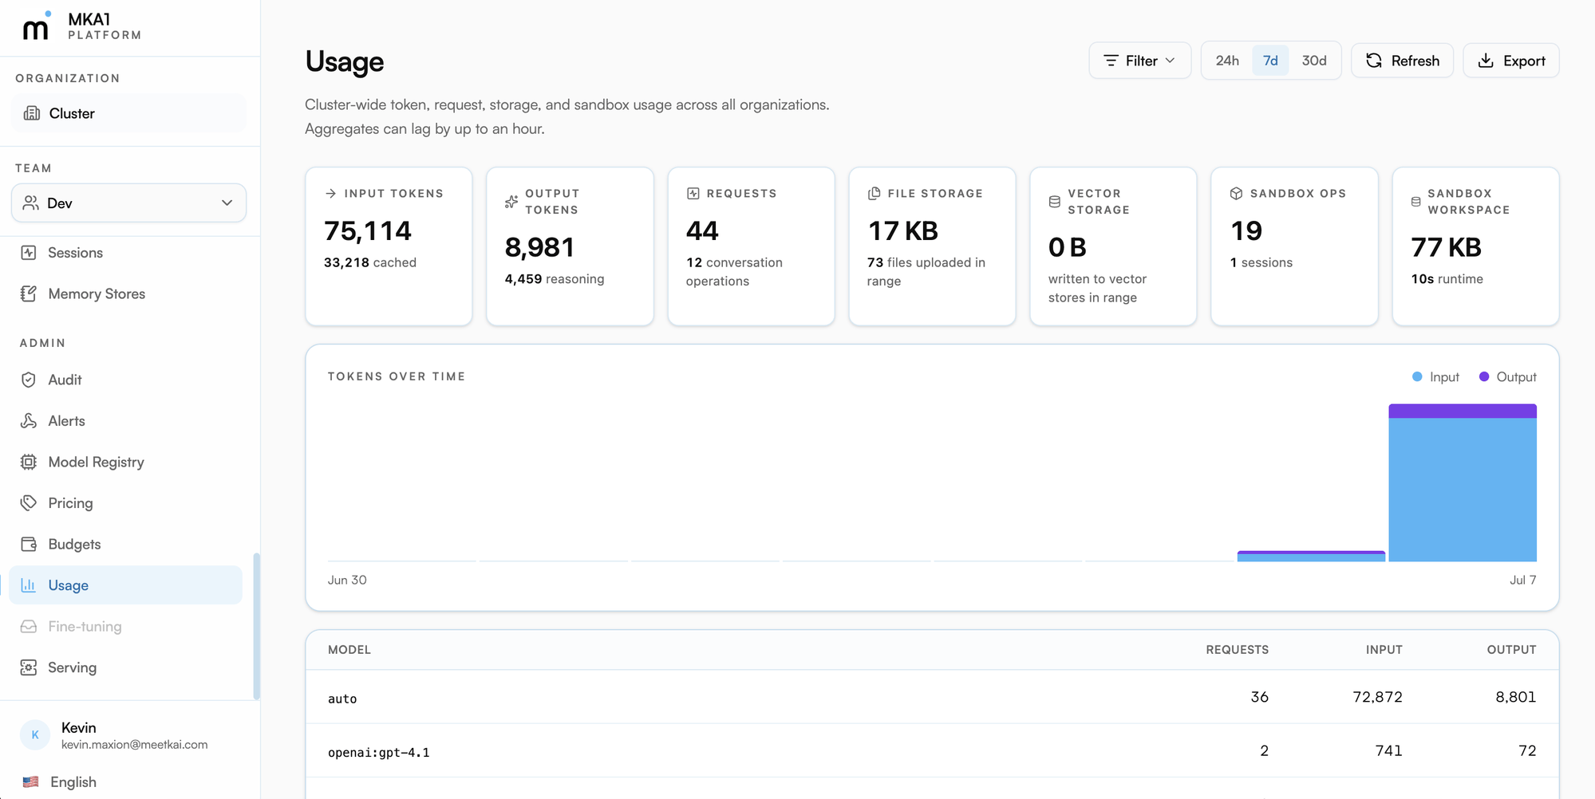Select the 24h time range
The height and width of the screenshot is (799, 1595).
[1227, 61]
